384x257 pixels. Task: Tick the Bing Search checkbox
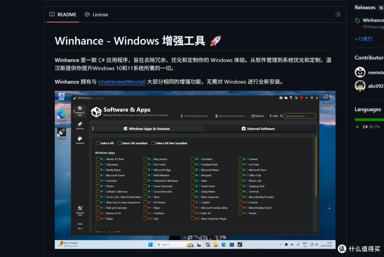pyautogui.click(x=145, y=159)
